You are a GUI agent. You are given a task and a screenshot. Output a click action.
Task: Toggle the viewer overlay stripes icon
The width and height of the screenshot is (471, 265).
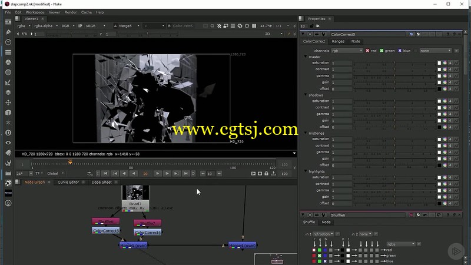[x=219, y=26]
